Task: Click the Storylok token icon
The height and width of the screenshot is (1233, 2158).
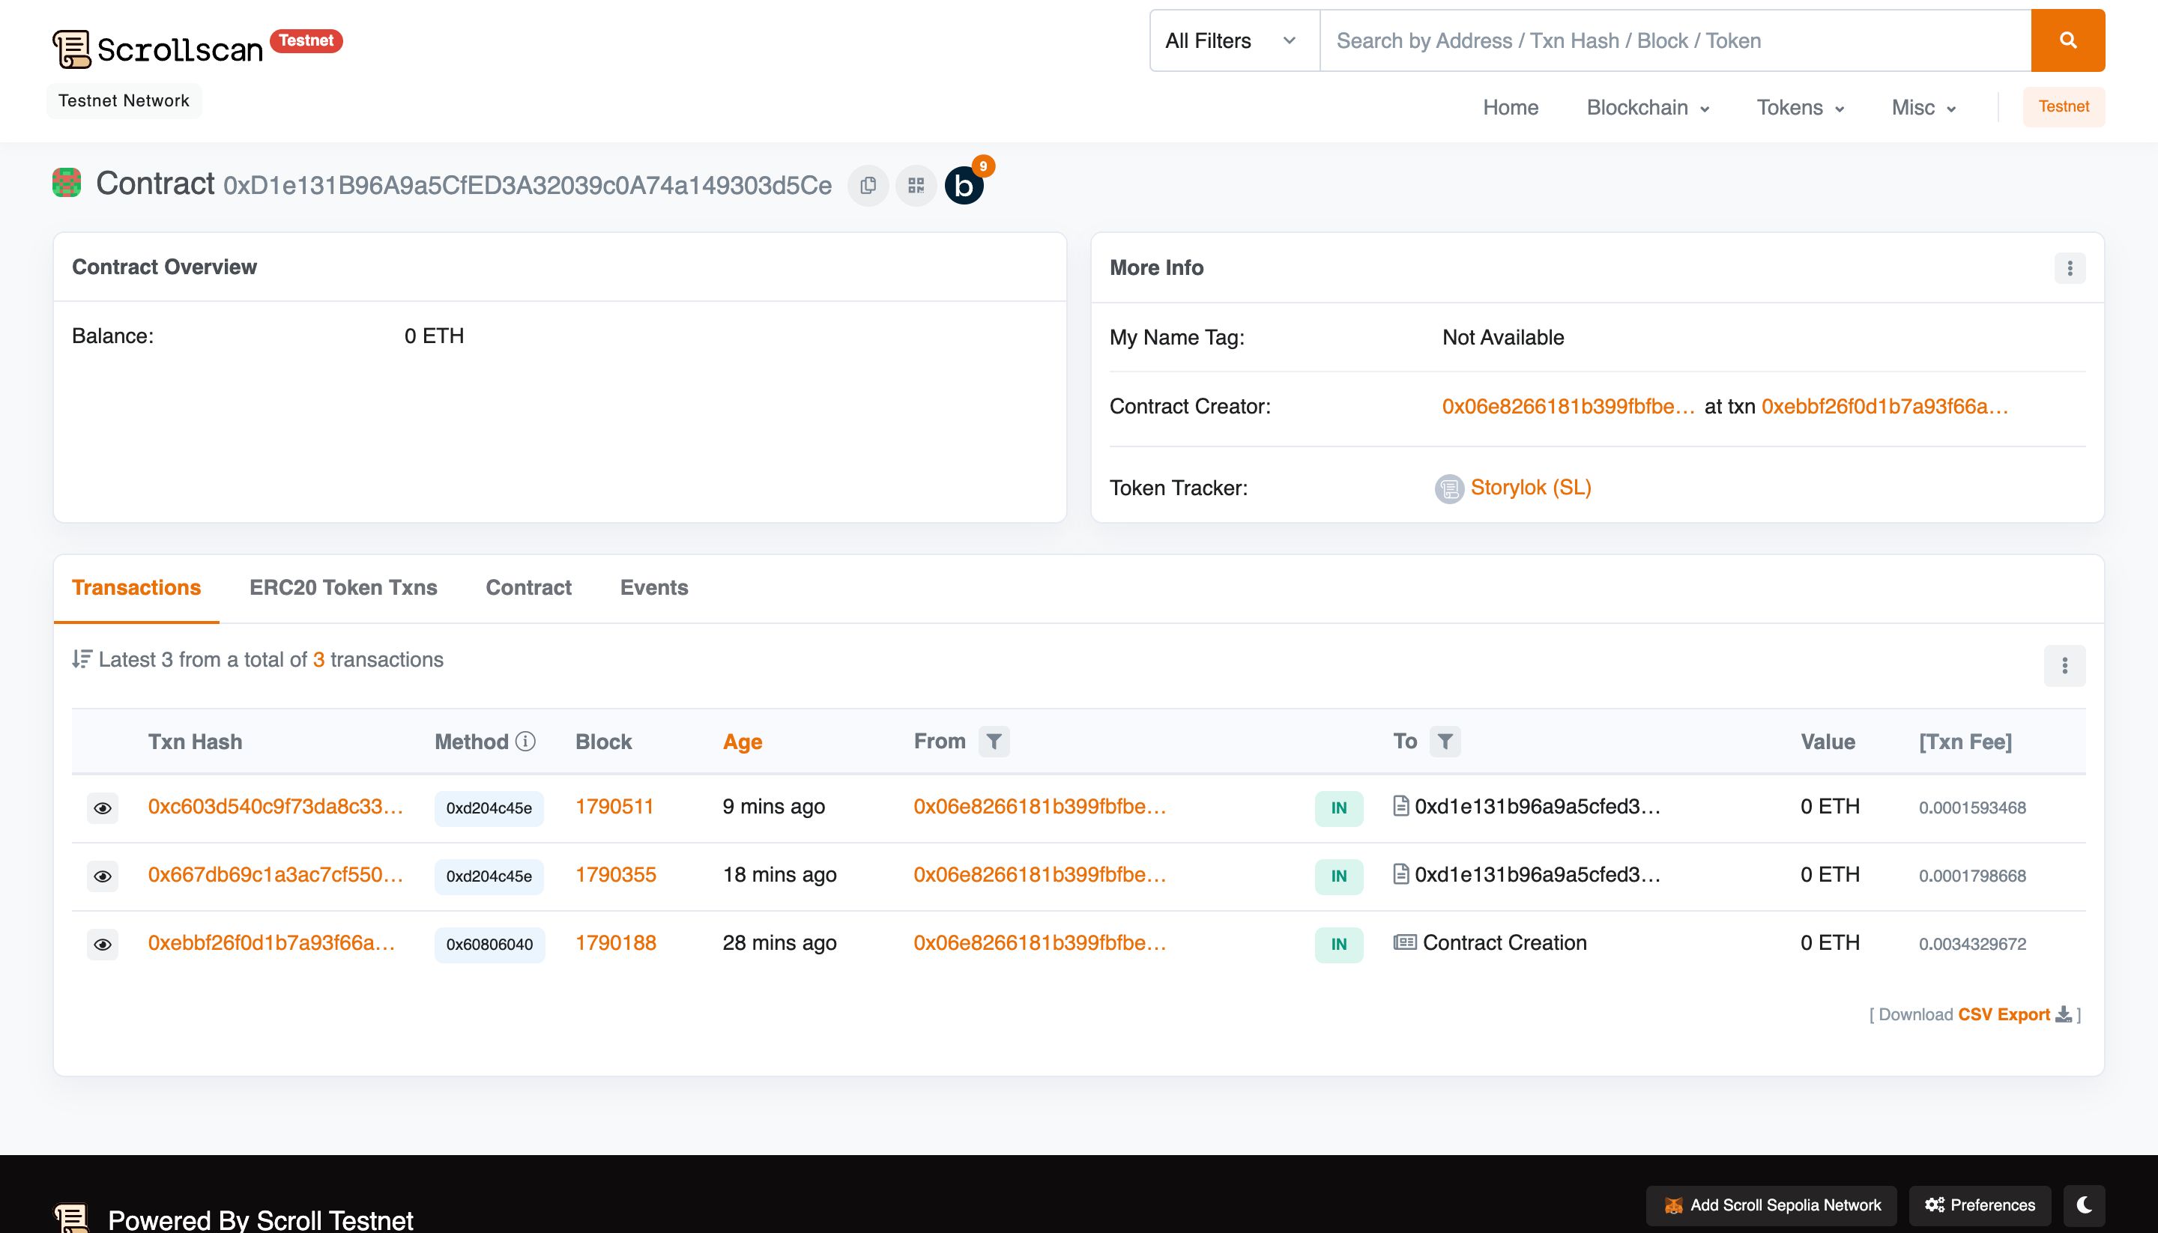Action: point(1449,488)
